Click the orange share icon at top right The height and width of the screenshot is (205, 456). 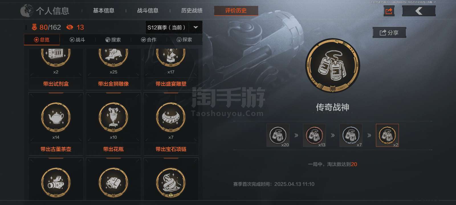[x=389, y=11]
